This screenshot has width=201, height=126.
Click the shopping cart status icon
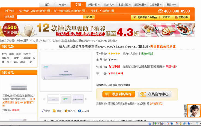click(x=135, y=17)
